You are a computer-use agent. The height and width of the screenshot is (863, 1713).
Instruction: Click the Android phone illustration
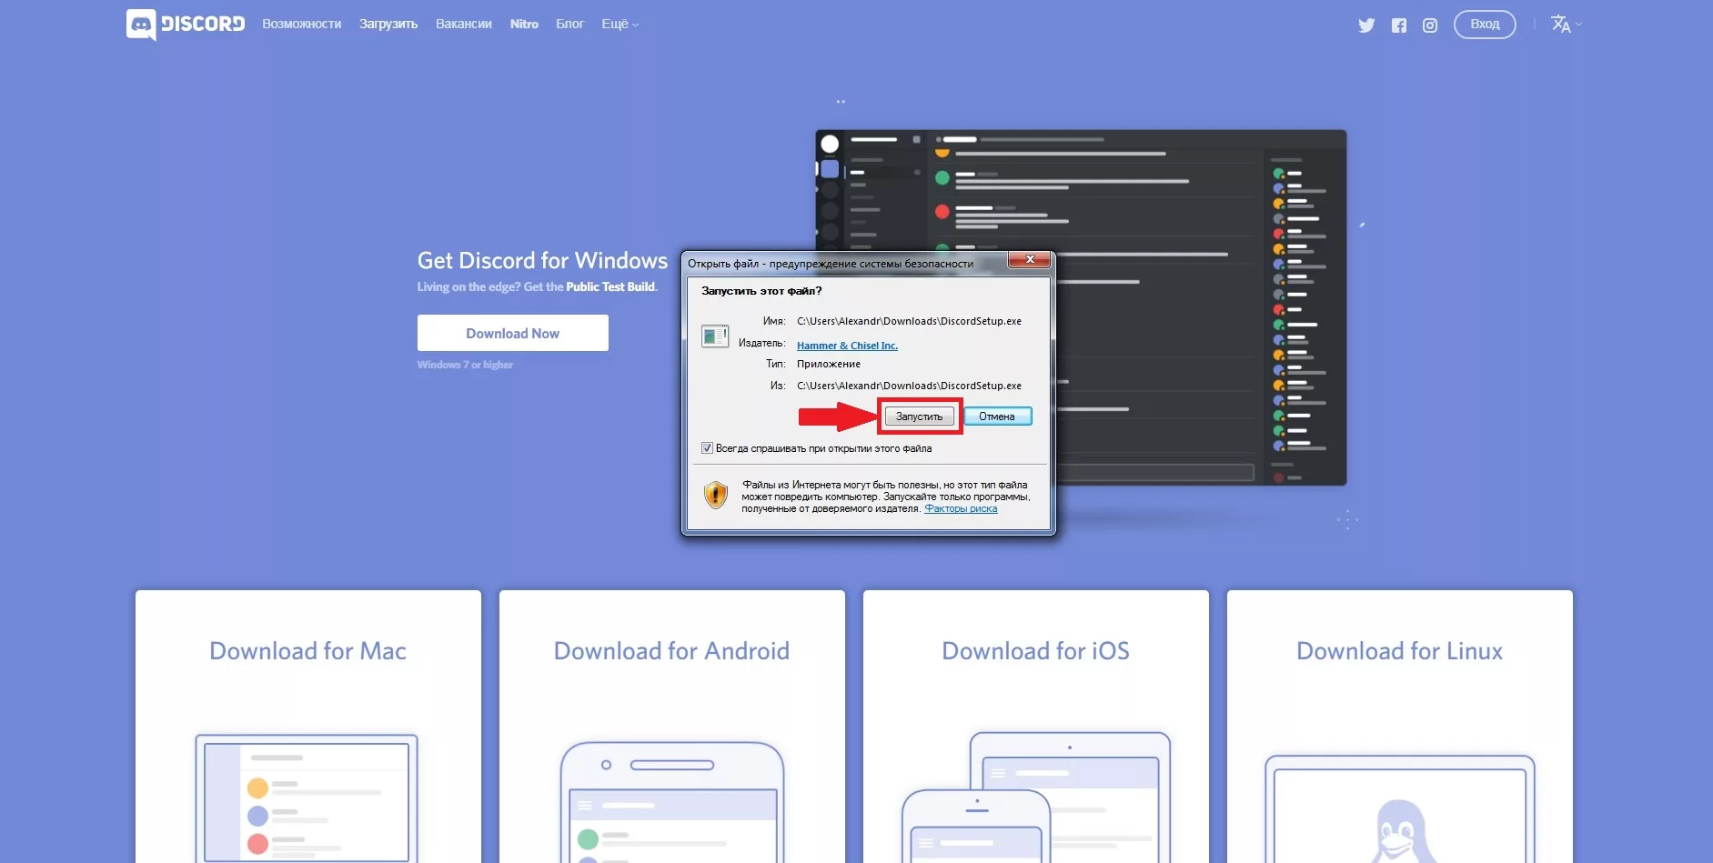tap(672, 802)
